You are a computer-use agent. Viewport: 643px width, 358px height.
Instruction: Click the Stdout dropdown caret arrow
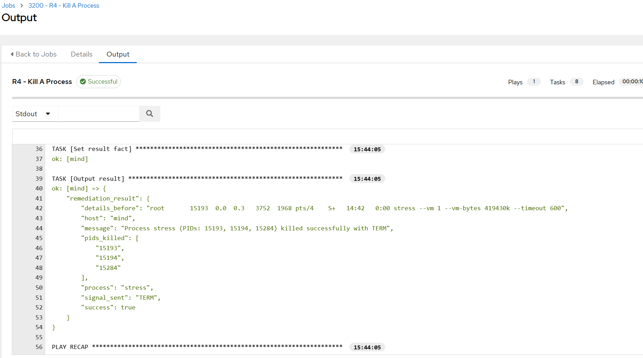coord(48,114)
